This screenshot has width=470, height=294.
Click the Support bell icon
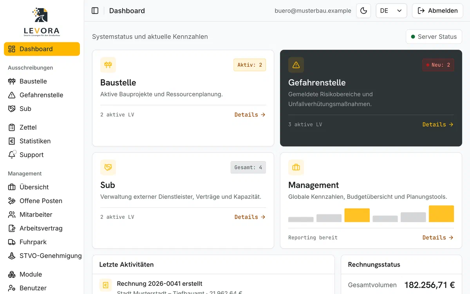12,154
